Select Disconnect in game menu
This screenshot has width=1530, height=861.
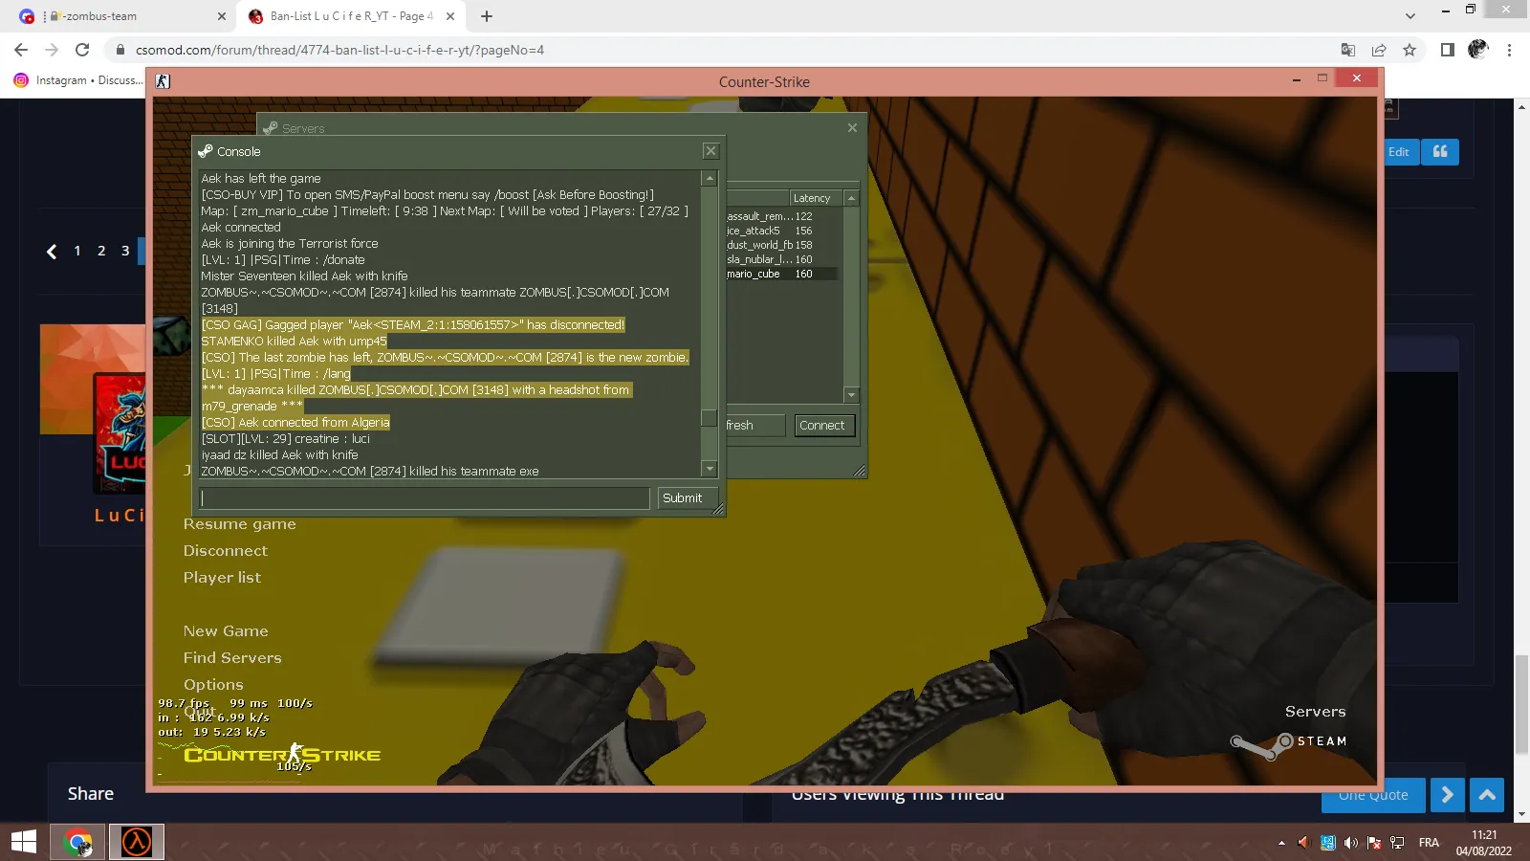[226, 551]
